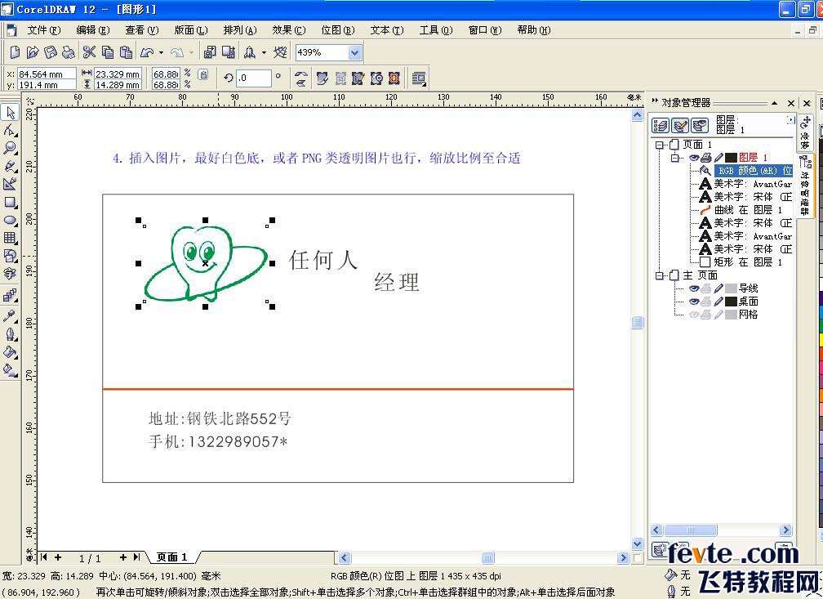Collapse the 主 页面 tree node

point(661,275)
